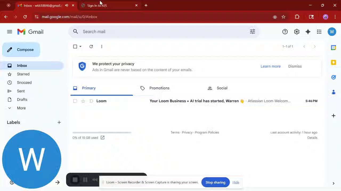Image resolution: width=341 pixels, height=191 pixels.
Task: Open the More options three-dot menu
Action: click(102, 46)
